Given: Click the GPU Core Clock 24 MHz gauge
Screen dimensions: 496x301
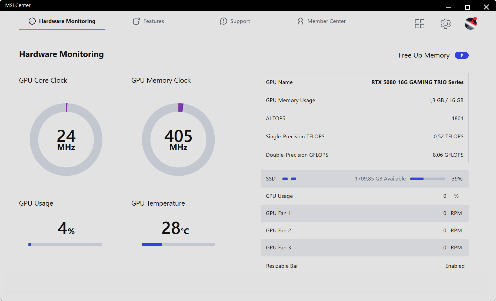Looking at the screenshot, I should point(66,139).
